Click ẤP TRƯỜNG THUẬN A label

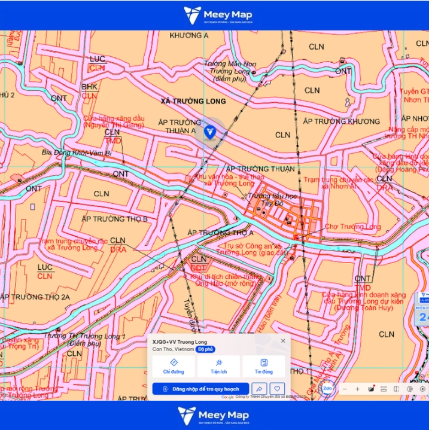click(x=180, y=126)
